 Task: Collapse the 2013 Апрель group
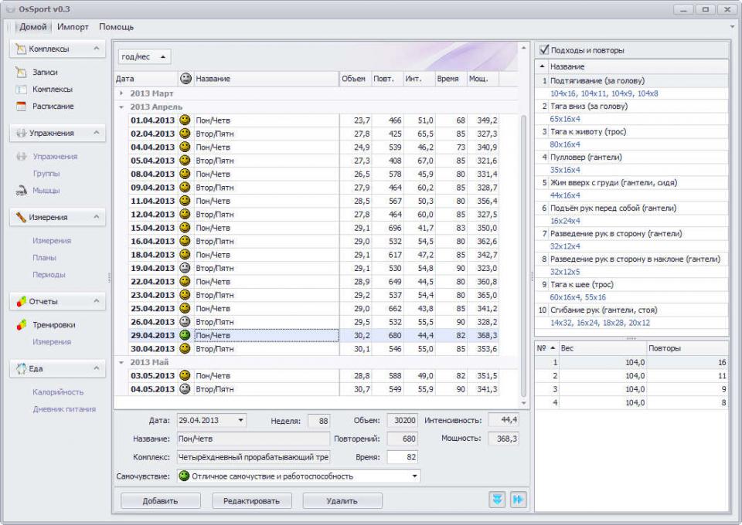click(121, 107)
